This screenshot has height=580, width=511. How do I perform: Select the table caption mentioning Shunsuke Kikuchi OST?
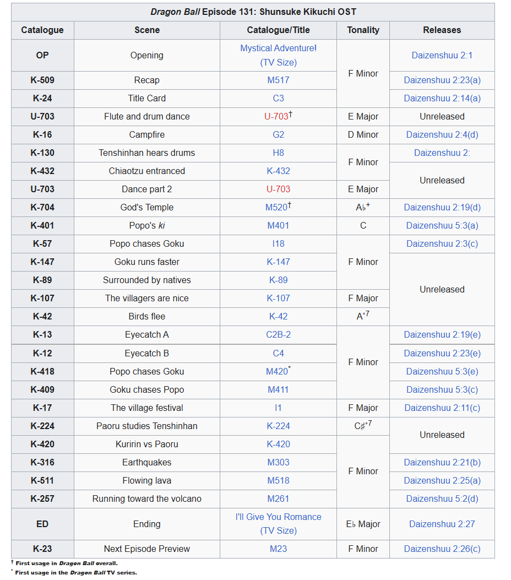pos(253,12)
